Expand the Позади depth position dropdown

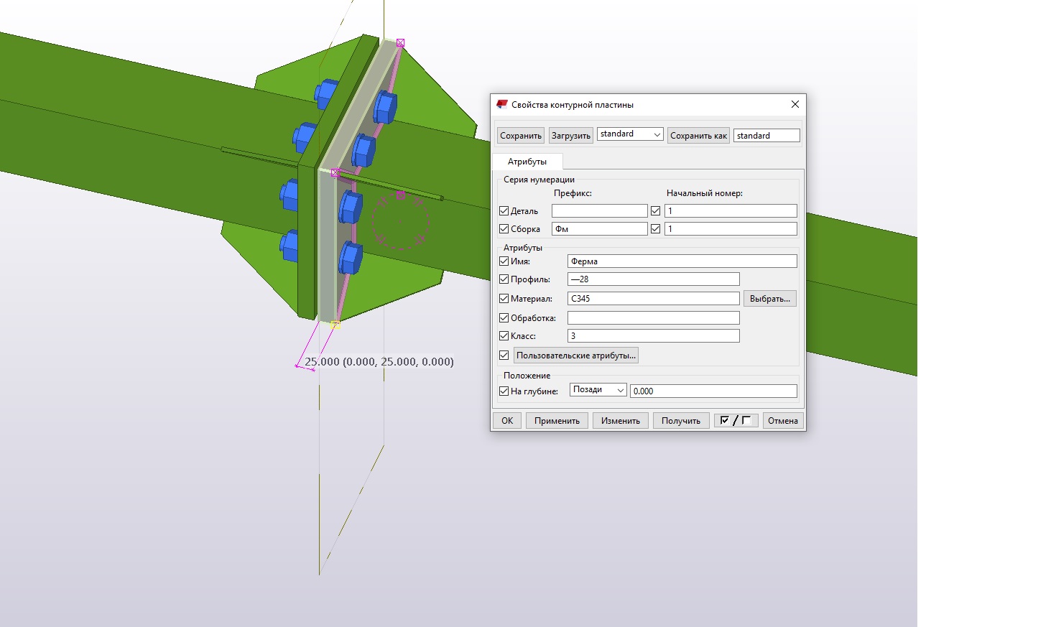[598, 390]
